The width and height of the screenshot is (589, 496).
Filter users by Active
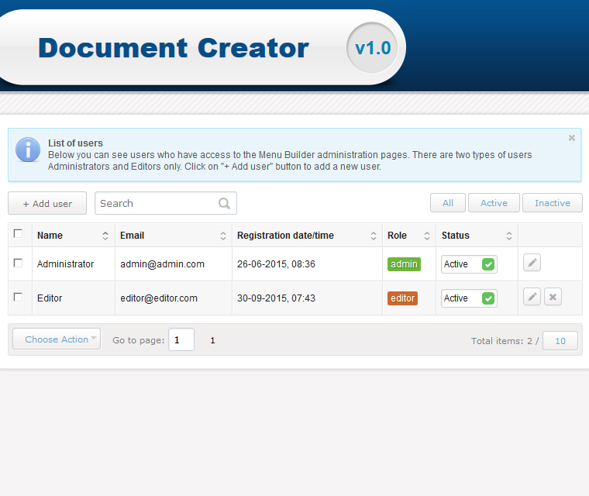click(x=494, y=203)
